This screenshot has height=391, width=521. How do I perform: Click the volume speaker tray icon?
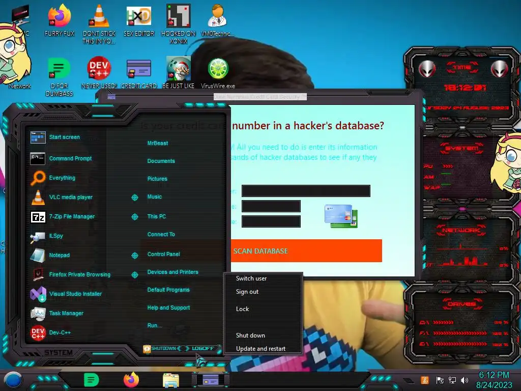(x=465, y=380)
